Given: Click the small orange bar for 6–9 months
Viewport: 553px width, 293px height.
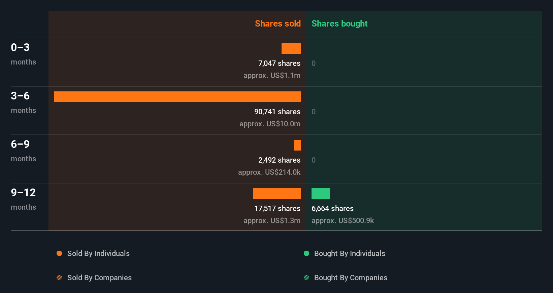Looking at the screenshot, I should click(297, 145).
